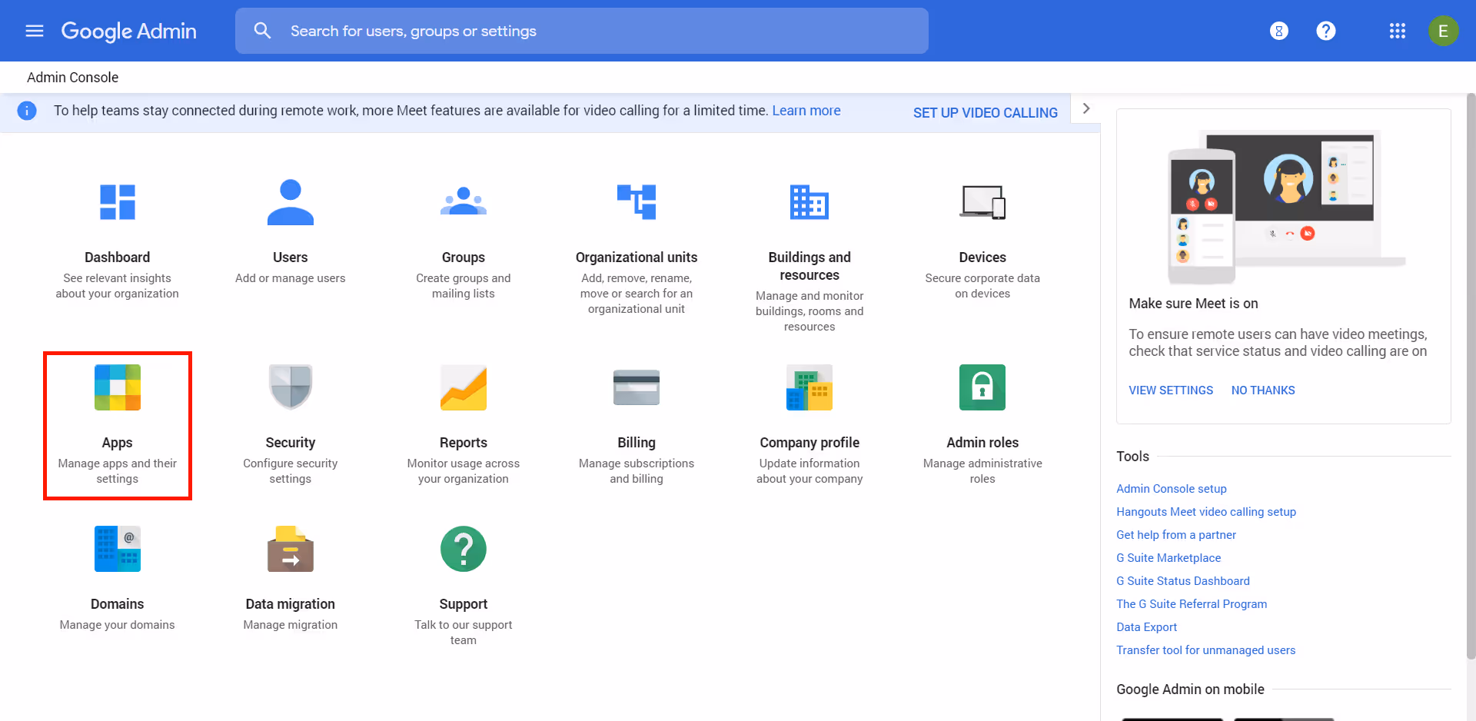The width and height of the screenshot is (1476, 721).
Task: Click the search magnifier icon
Action: [262, 31]
